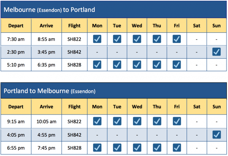Click the 6:55 pm departure time cell

click(x=16, y=147)
